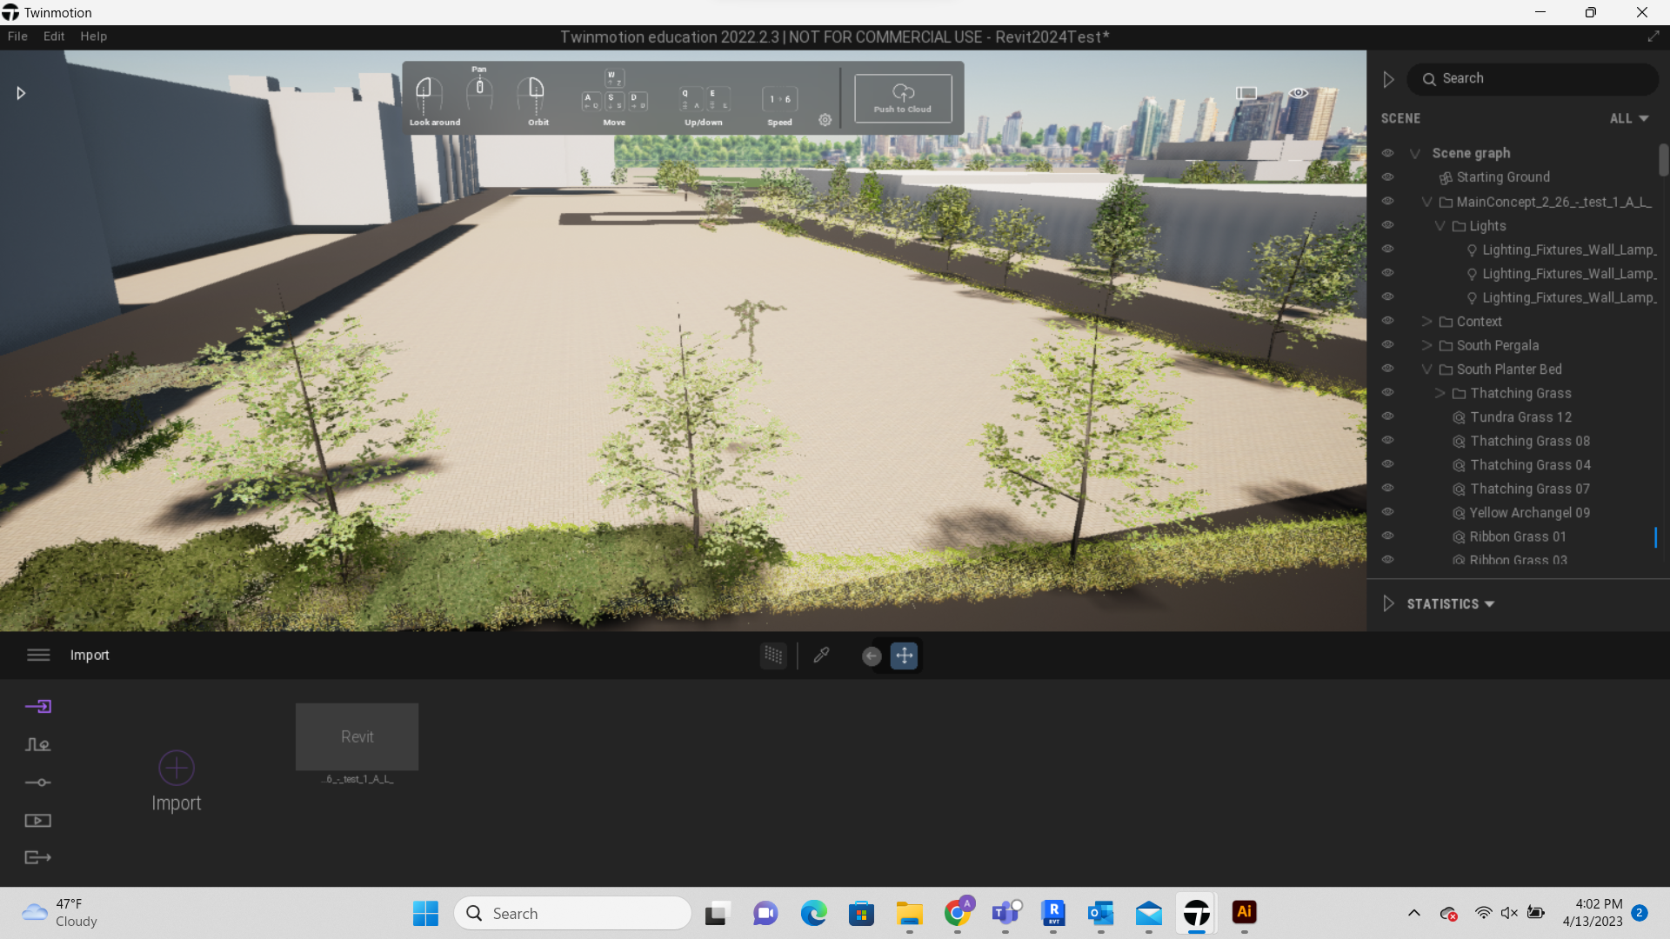
Task: Open the Edit menu
Action: point(53,36)
